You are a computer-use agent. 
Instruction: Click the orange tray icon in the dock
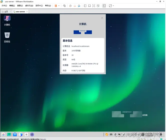pos(107,134)
